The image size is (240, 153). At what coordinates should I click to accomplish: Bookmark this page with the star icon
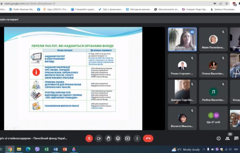[227, 3]
